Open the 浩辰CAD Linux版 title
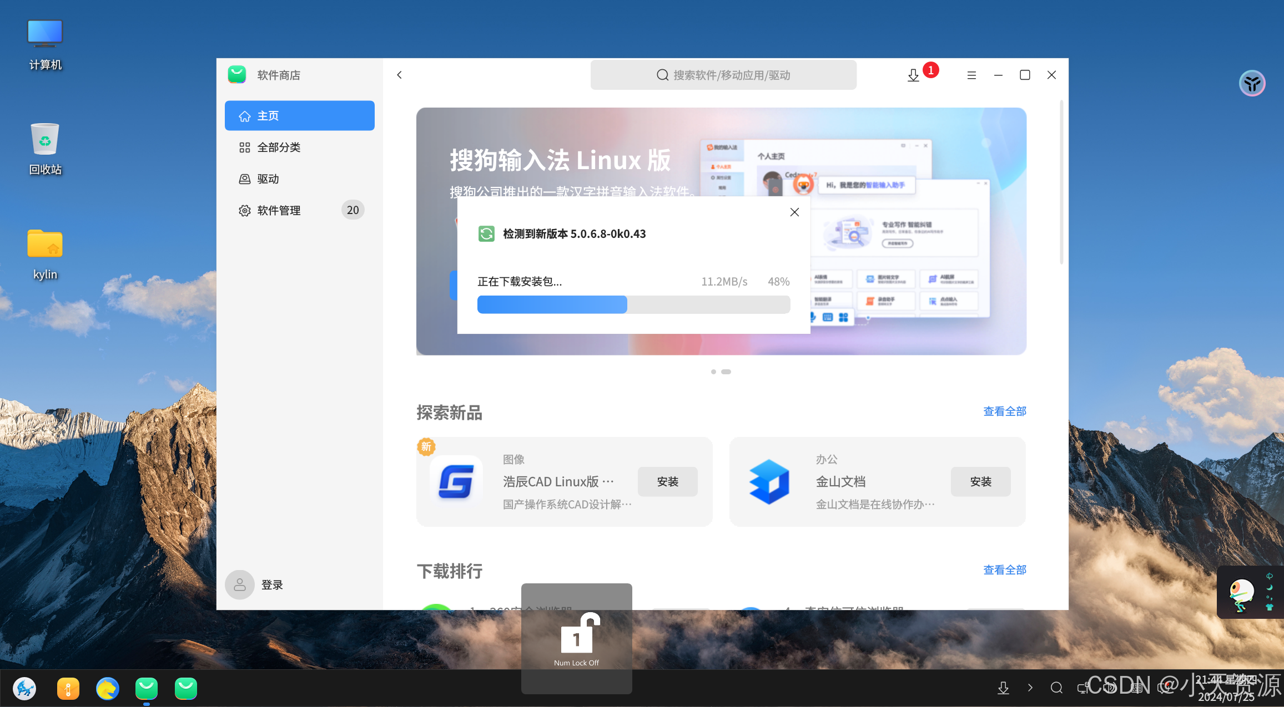The image size is (1284, 707). click(x=558, y=482)
